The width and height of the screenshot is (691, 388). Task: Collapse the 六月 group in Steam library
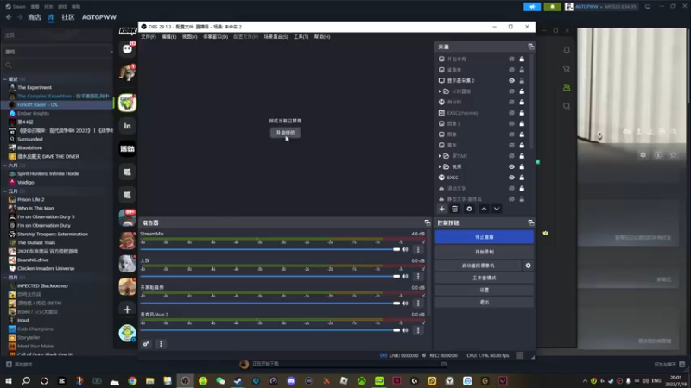pyautogui.click(x=5, y=166)
